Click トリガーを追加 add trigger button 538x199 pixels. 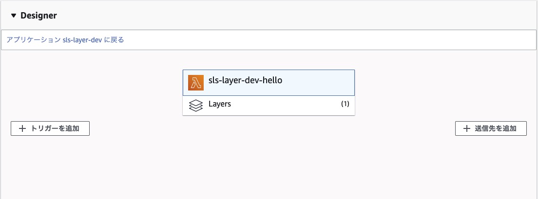50,128
